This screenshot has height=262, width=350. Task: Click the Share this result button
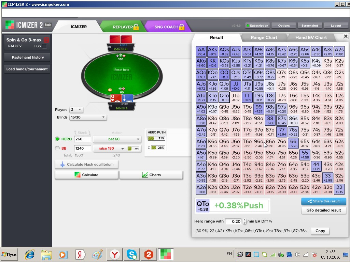pos(324,201)
